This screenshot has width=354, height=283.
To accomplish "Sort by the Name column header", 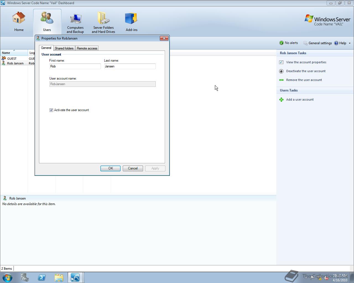I will [14, 53].
